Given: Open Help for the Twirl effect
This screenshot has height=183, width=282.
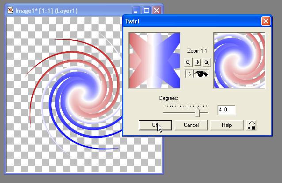Looking at the screenshot, I should click(x=227, y=125).
